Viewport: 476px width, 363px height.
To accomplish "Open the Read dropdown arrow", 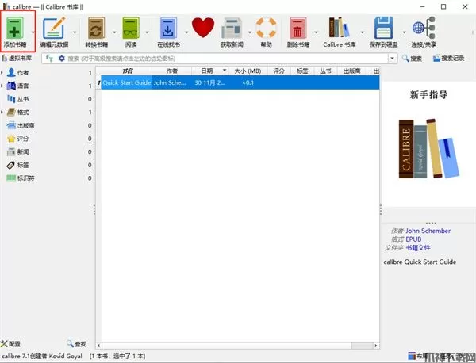I will pos(147,32).
